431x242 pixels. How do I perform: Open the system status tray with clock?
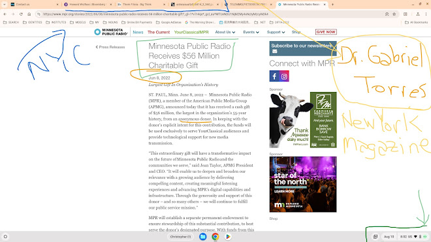pyautogui.click(x=413, y=237)
